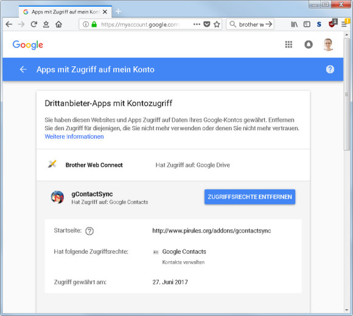This screenshot has height=316, width=353.
Task: Open the Weitere Informationen link
Action: click(74, 136)
